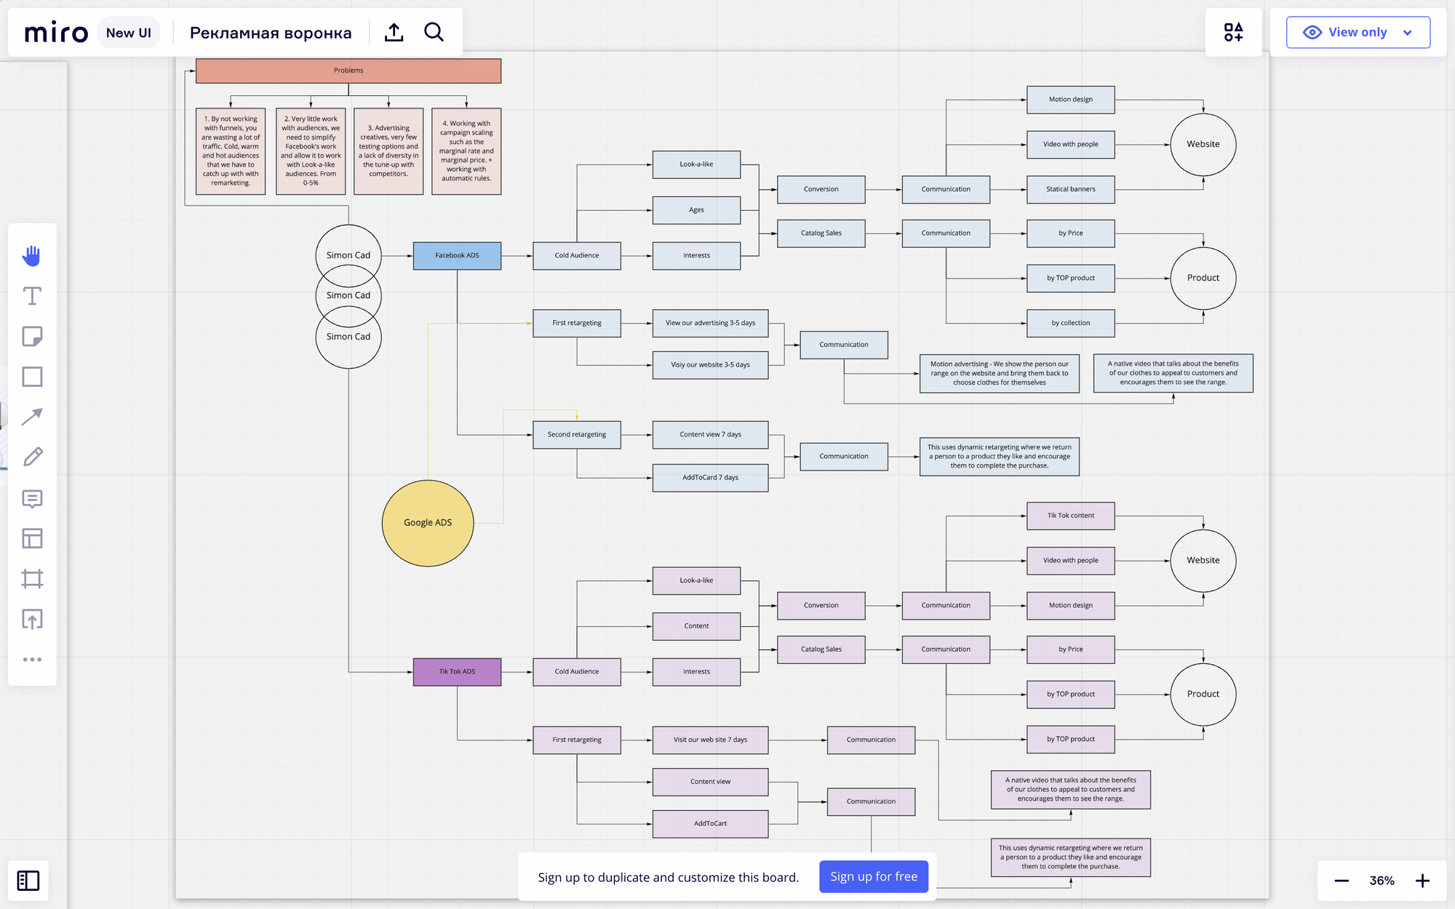Select the Comment tool
The image size is (1455, 909).
point(32,499)
